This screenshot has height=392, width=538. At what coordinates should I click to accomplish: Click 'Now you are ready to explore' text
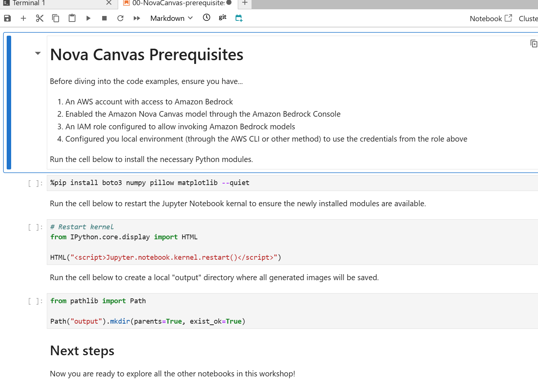172,374
